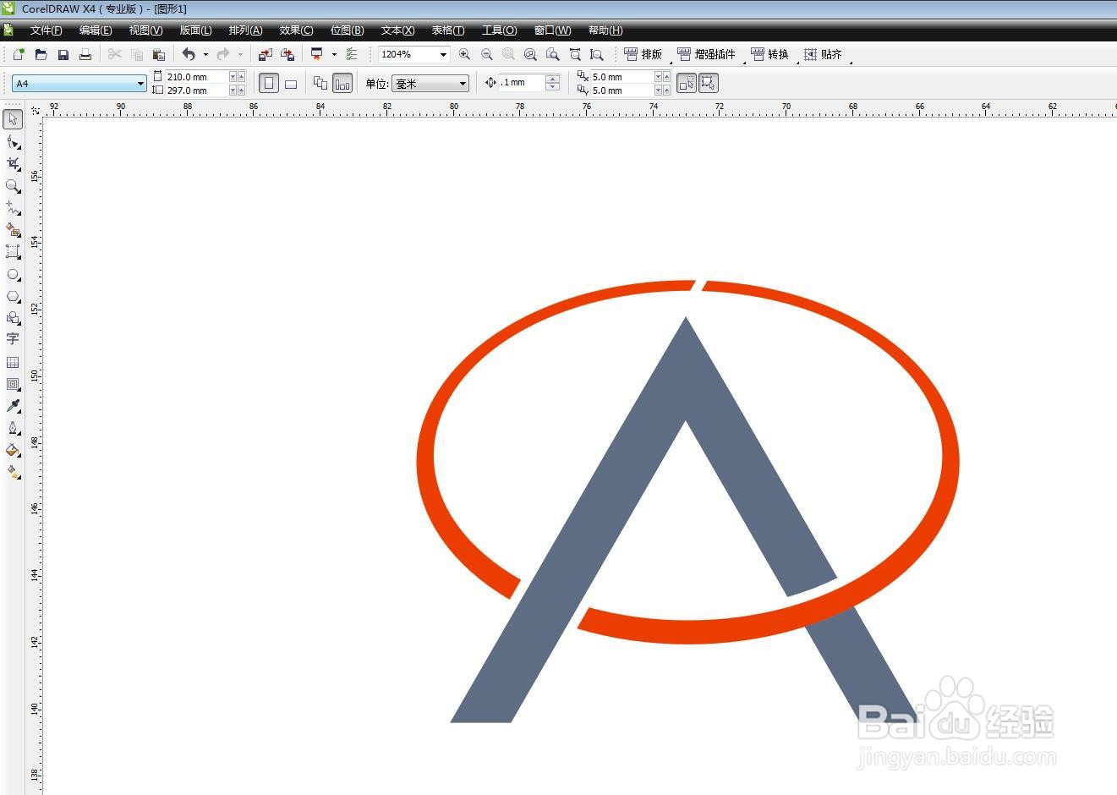The image size is (1117, 795).
Task: Save the document with floppy icon
Action: [x=63, y=54]
